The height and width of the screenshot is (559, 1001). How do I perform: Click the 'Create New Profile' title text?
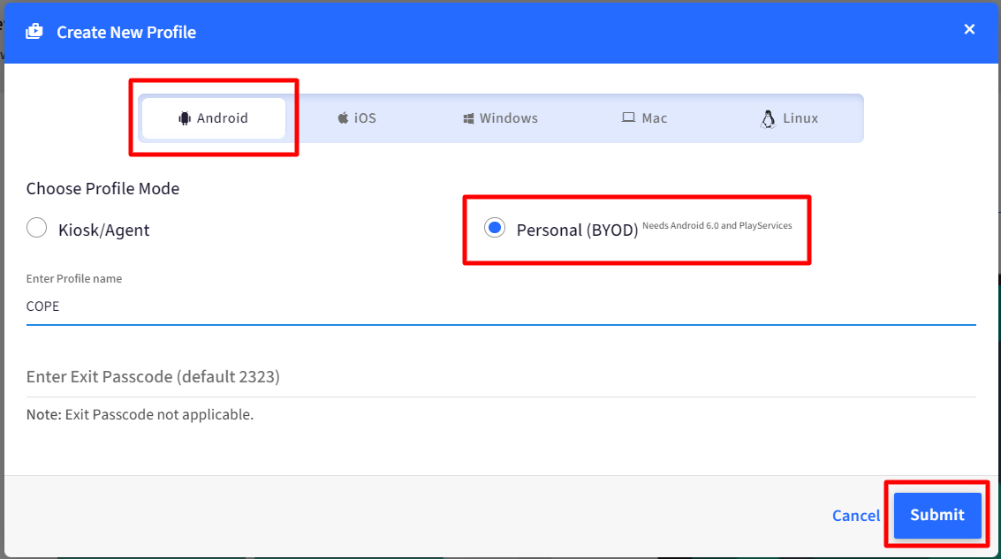pyautogui.click(x=126, y=32)
